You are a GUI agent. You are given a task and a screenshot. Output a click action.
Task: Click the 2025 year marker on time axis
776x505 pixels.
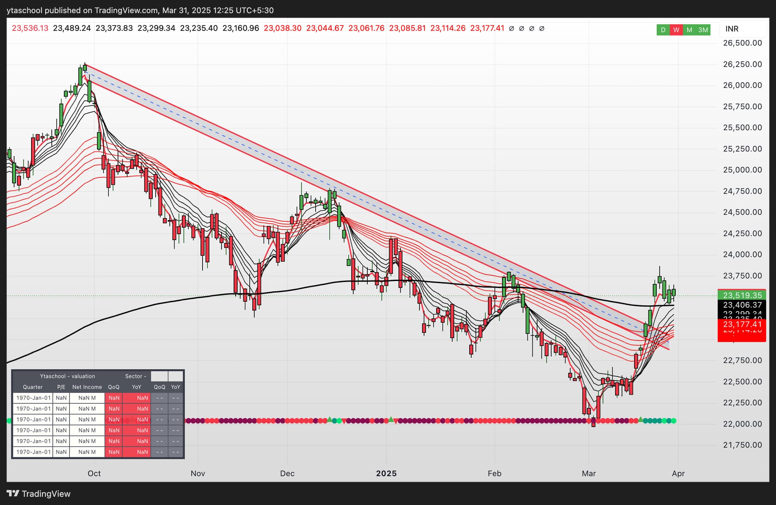pos(386,473)
